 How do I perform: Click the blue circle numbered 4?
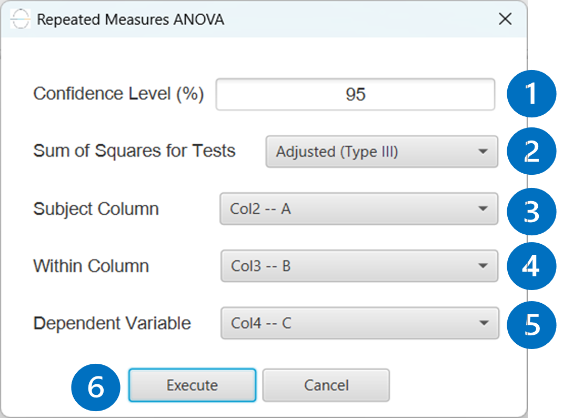[x=531, y=266]
